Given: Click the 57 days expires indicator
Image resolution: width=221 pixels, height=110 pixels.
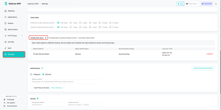Looking at the screenshot, I should tap(192, 4).
